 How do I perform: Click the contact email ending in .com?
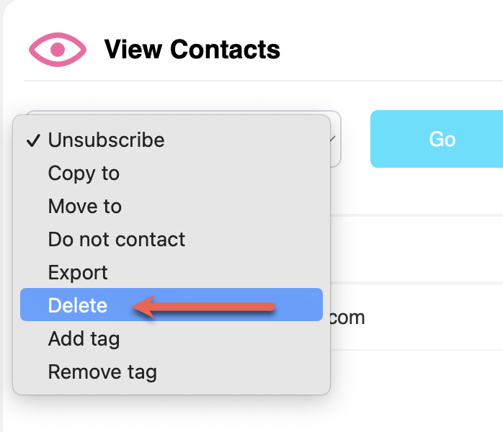coord(347,318)
